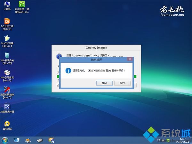Click the green progress bar's right end
The height and width of the screenshot is (144, 192).
[x=135, y=76]
